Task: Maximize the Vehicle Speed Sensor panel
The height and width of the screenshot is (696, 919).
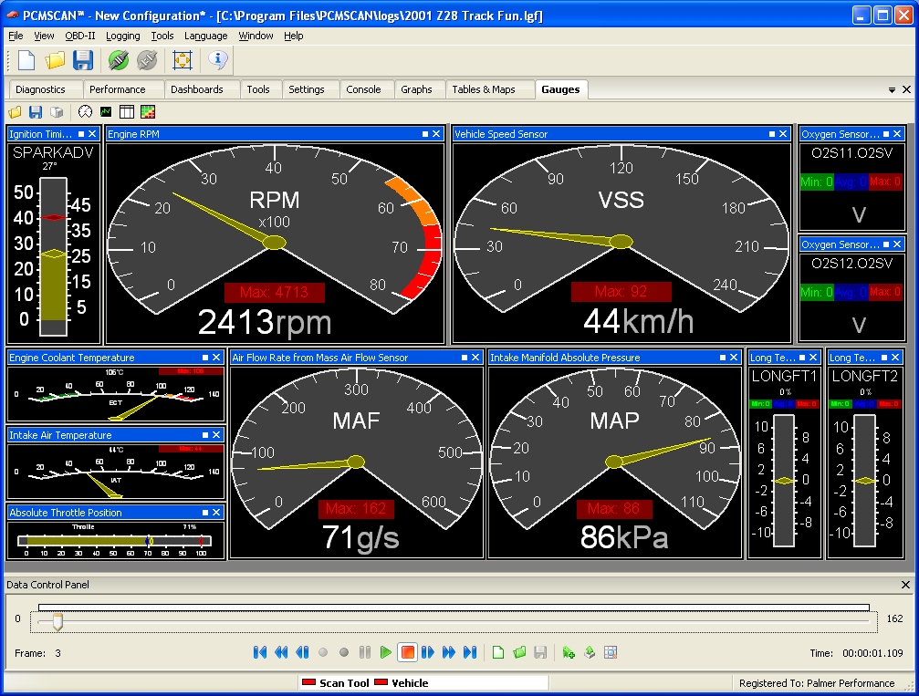Action: (x=771, y=134)
